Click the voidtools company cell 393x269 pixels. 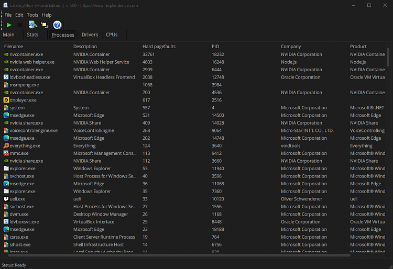pos(290,145)
